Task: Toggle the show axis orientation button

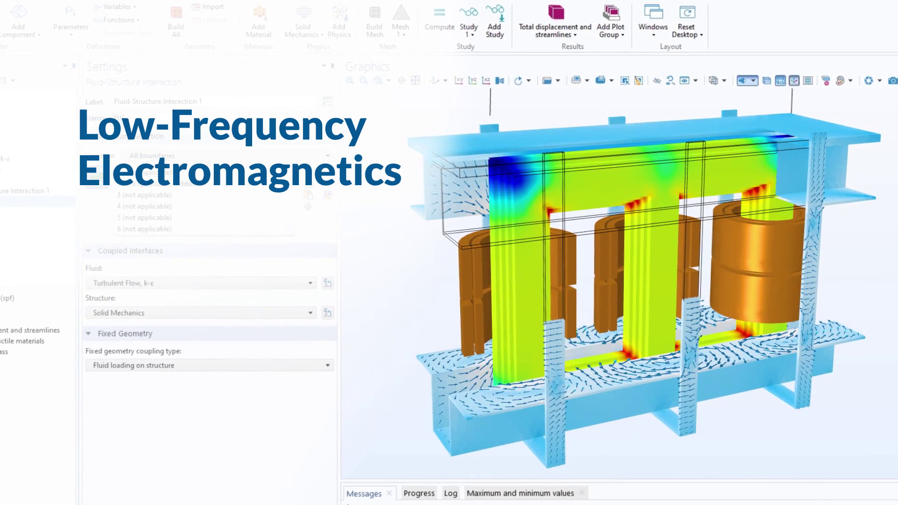Action: tap(794, 81)
